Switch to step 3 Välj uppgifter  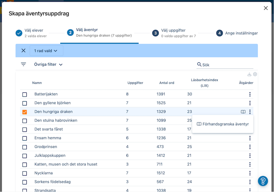click(x=174, y=33)
